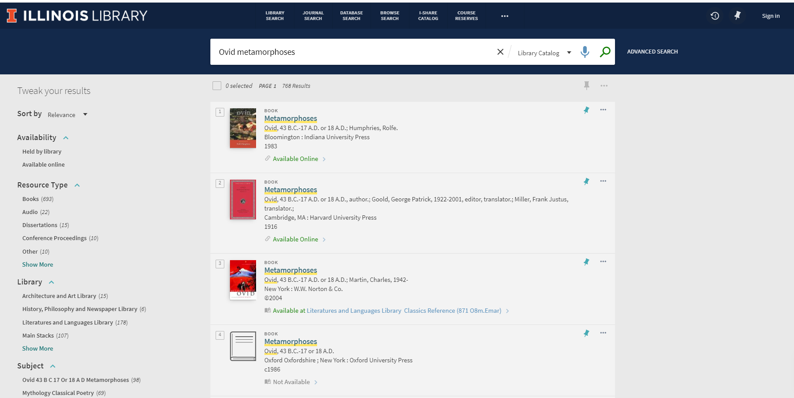Open the Sort by Relevance dropdown
The height and width of the screenshot is (398, 794).
tap(68, 114)
